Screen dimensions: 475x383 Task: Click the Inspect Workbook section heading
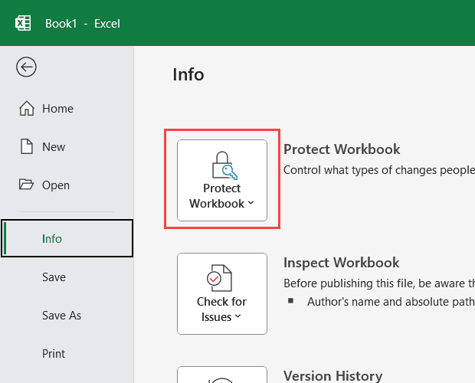pyautogui.click(x=342, y=263)
